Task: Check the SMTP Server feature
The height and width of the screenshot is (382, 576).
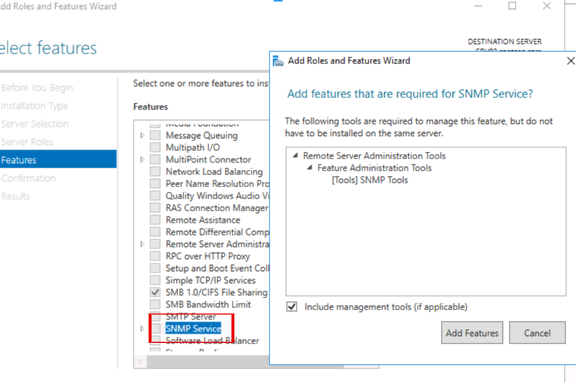Action: point(155,316)
